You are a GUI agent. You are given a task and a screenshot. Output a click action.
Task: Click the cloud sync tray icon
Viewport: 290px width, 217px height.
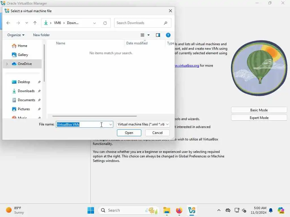tap(228, 210)
